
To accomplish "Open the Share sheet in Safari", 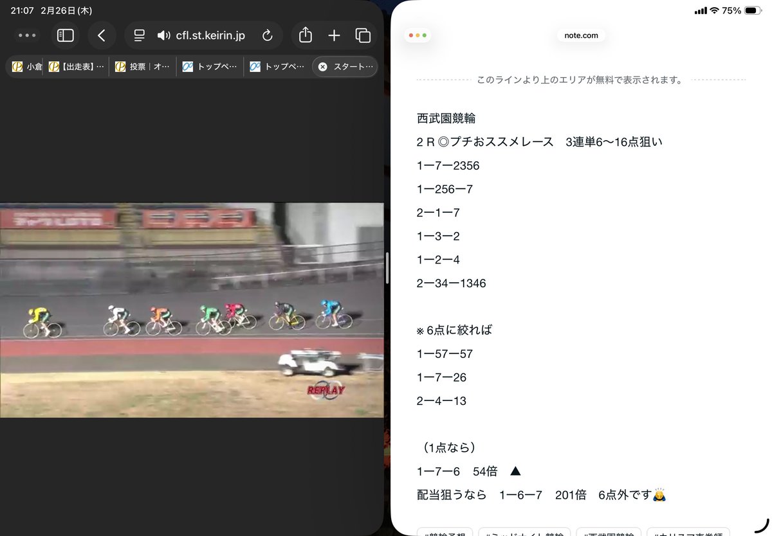I will pos(304,35).
